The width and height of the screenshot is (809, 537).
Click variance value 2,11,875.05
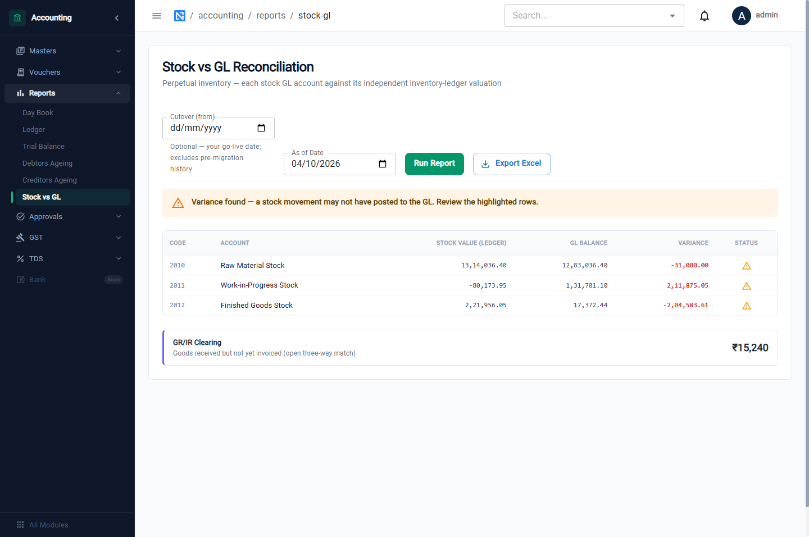[688, 286]
